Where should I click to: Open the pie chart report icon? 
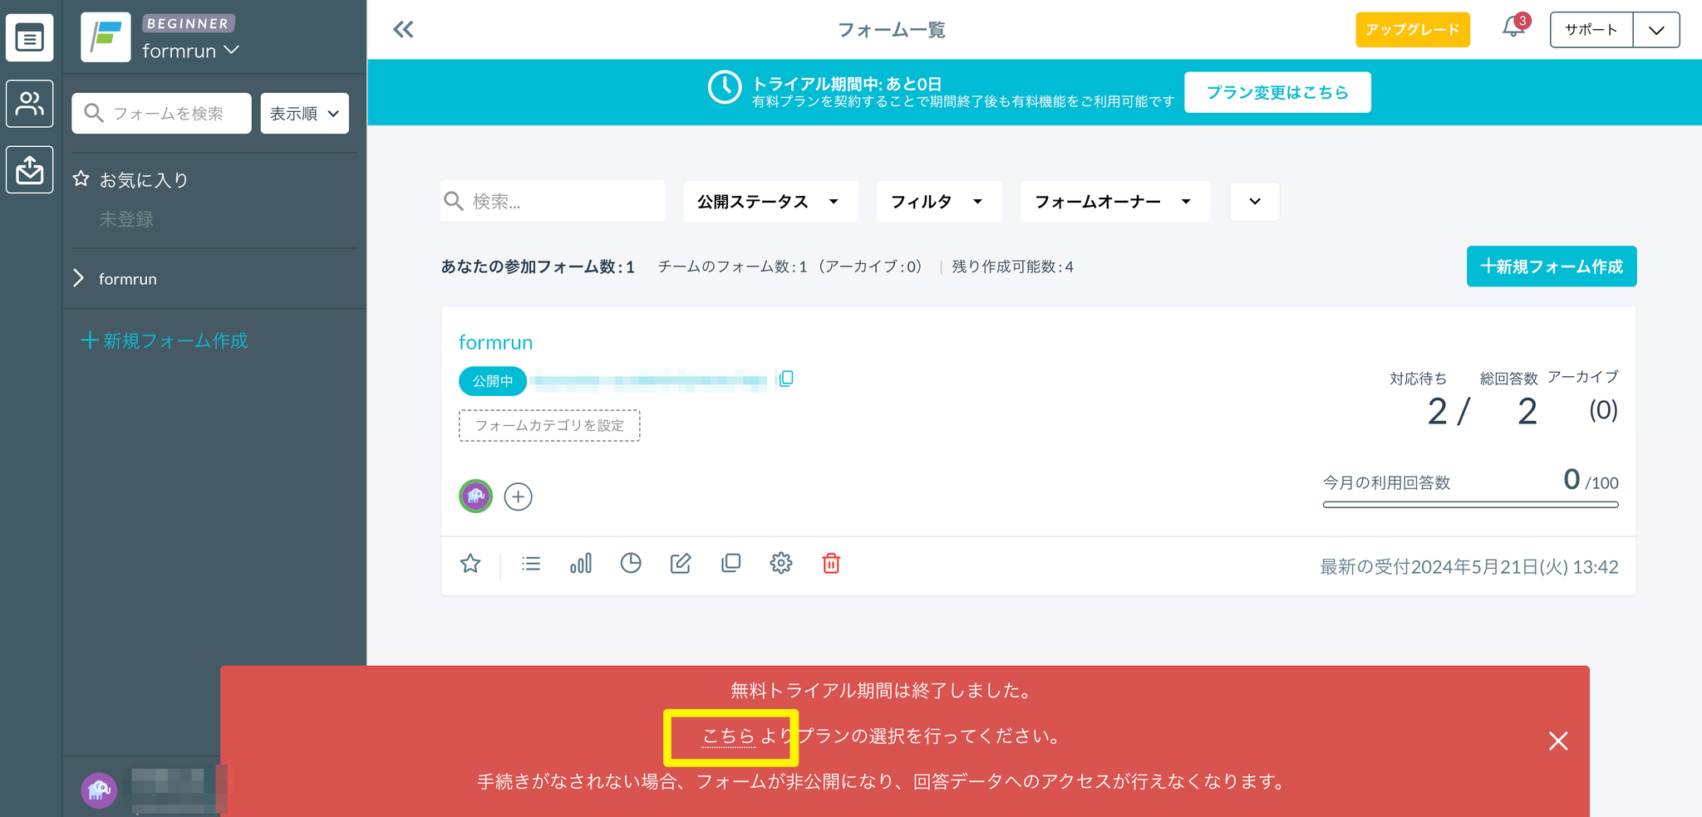(631, 564)
